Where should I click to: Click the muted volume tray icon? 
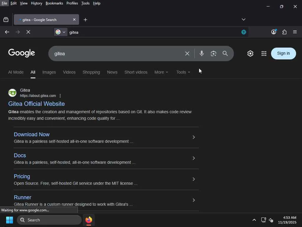coord(271,220)
